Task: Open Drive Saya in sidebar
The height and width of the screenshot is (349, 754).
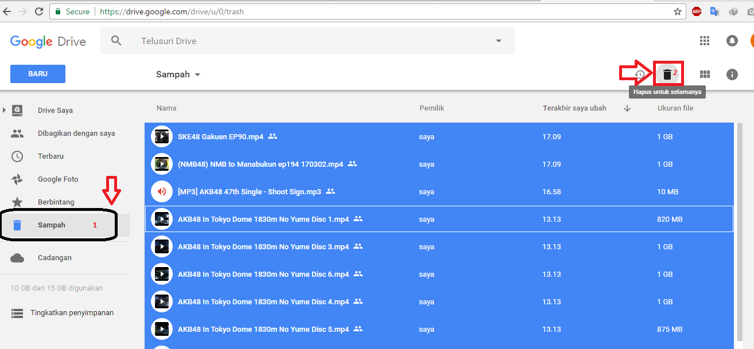Action: [x=55, y=111]
